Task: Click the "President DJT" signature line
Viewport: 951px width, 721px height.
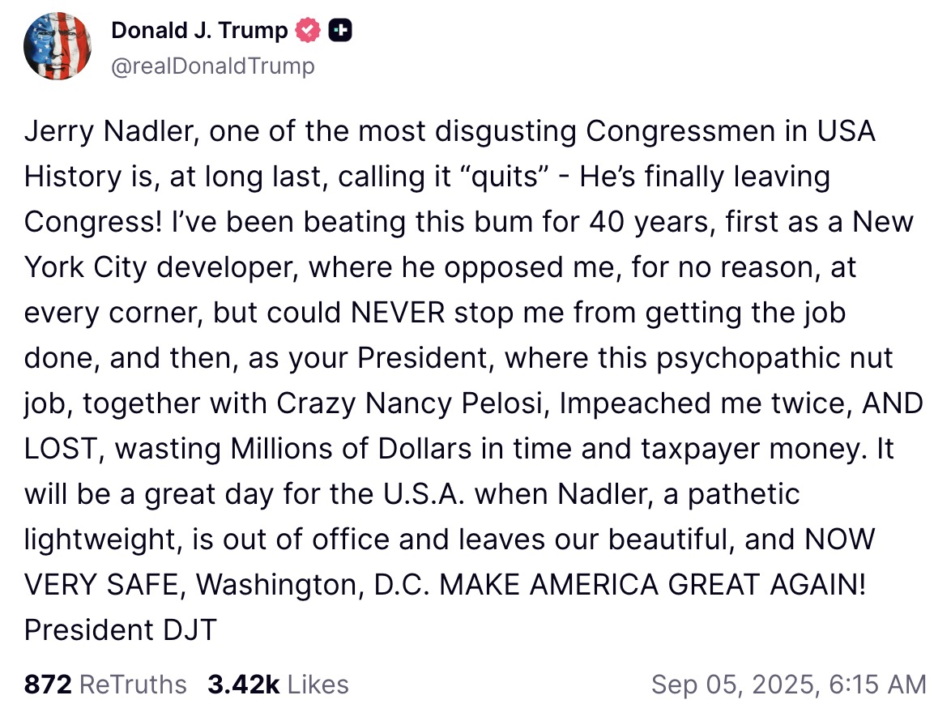Action: point(121,629)
